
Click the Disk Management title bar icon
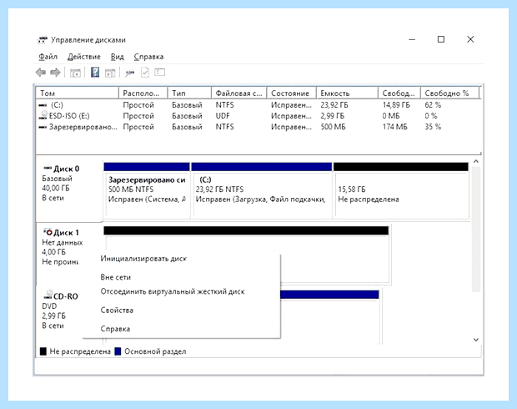pyautogui.click(x=43, y=40)
